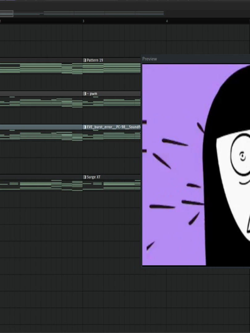Click marker 2 on the timeline ruler
This screenshot has width=250, height=333.
pos(1,21)
